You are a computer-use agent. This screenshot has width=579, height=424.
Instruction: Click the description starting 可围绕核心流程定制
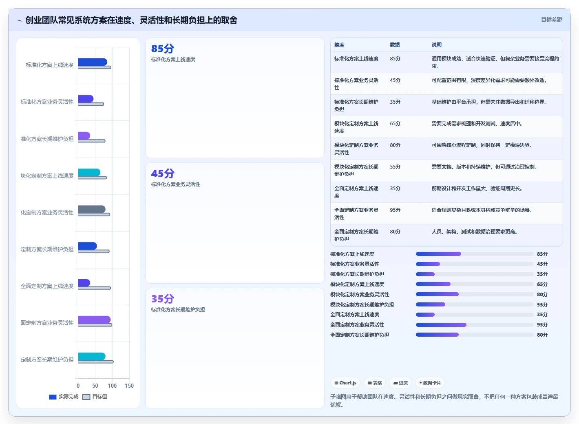click(482, 145)
